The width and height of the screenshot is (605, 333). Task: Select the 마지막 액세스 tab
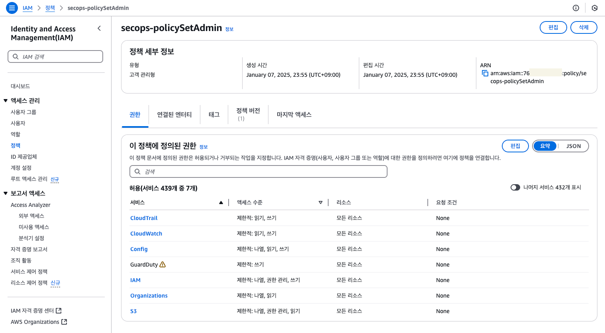pyautogui.click(x=294, y=115)
